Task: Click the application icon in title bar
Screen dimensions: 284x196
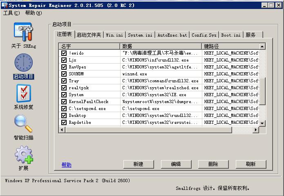Action: (4, 5)
